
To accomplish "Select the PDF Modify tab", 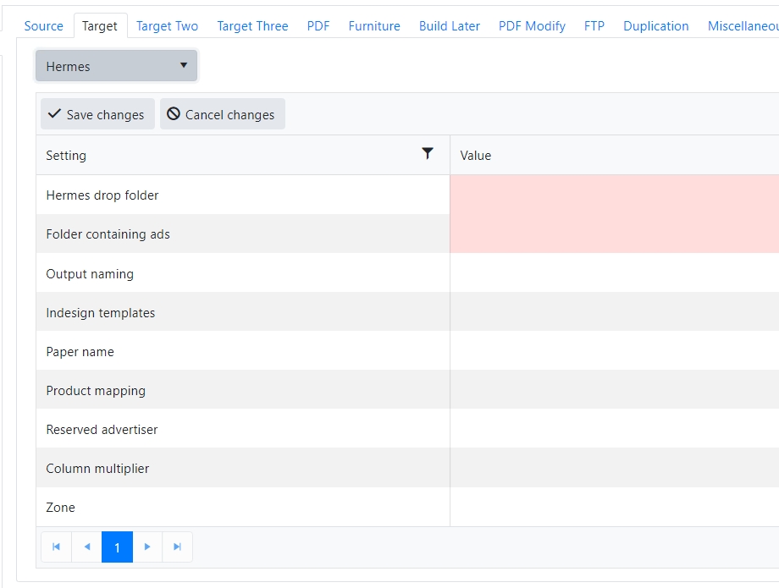I will pos(532,26).
